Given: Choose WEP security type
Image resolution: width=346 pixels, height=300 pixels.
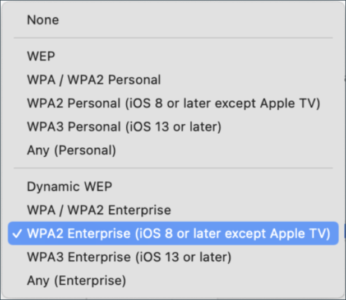Looking at the screenshot, I should (40, 56).
